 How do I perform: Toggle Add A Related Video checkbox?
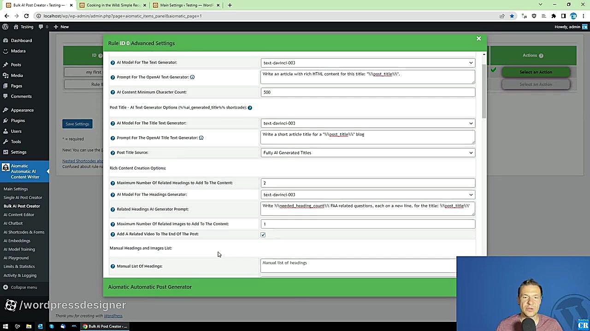(263, 234)
